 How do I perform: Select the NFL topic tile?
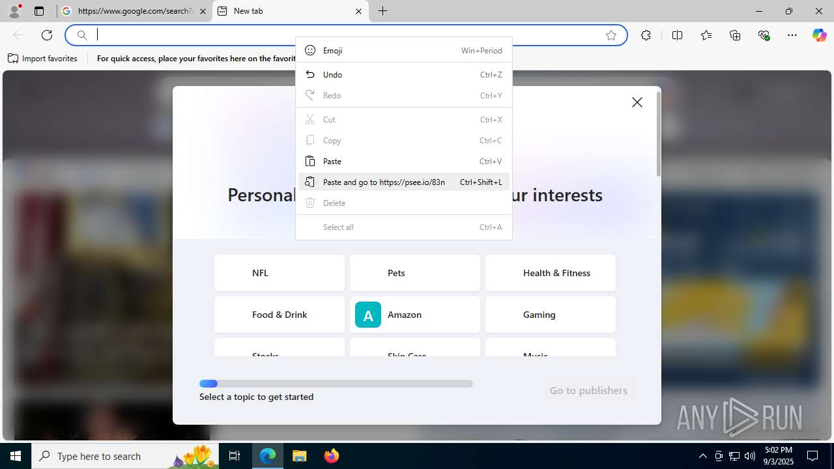point(280,273)
